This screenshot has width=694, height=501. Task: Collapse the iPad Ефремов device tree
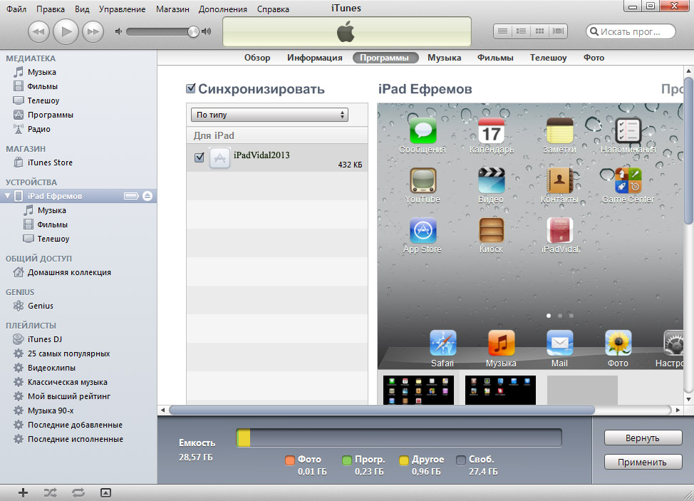tap(8, 195)
